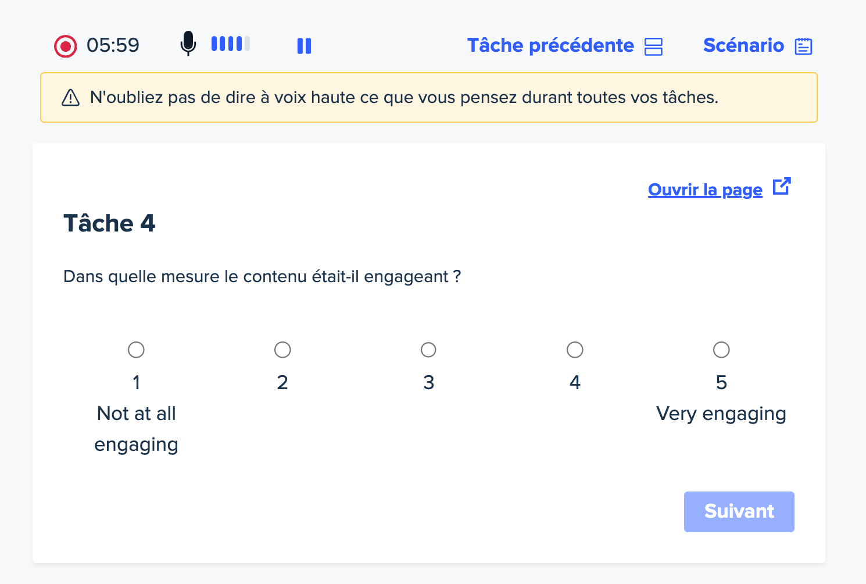The image size is (866, 584).
Task: Go back via Tâche précédente text
Action: coord(550,45)
